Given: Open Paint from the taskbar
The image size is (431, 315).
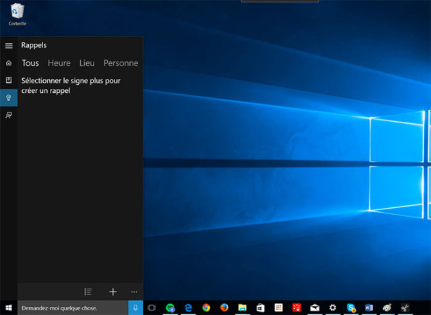Looking at the screenshot, I should (x=387, y=308).
